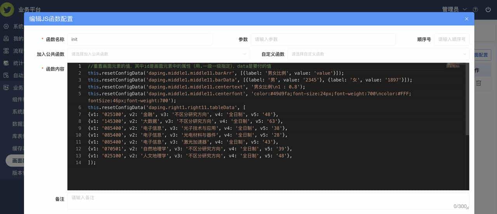Open the 加入公共函数 select dropdown

[158, 54]
